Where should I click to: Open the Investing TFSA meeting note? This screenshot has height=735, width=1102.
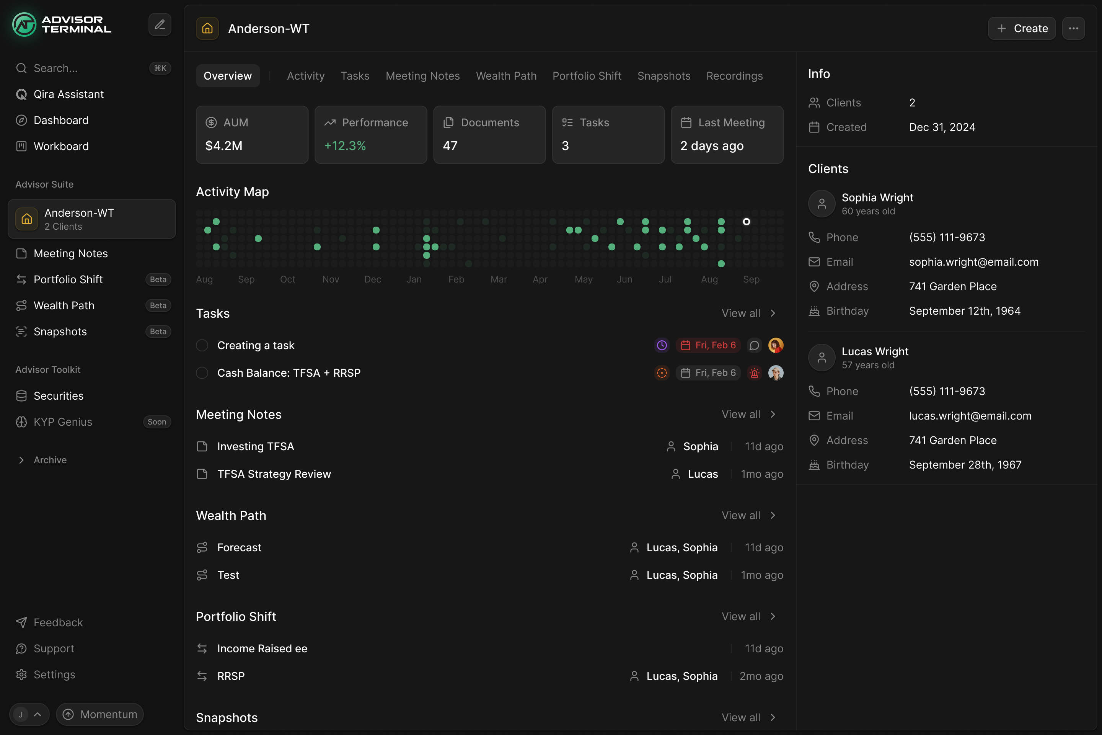pyautogui.click(x=490, y=447)
